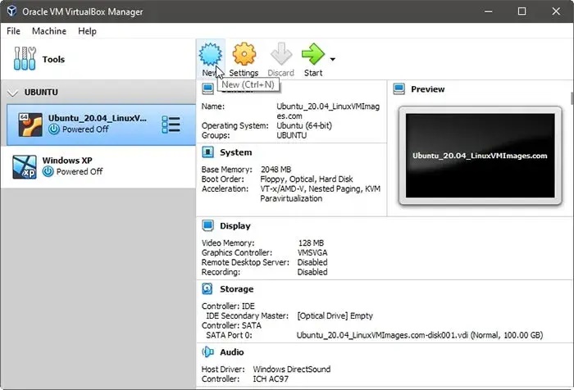574x390 pixels.
Task: Select the Windows XP virtual machine
Action: (x=98, y=167)
